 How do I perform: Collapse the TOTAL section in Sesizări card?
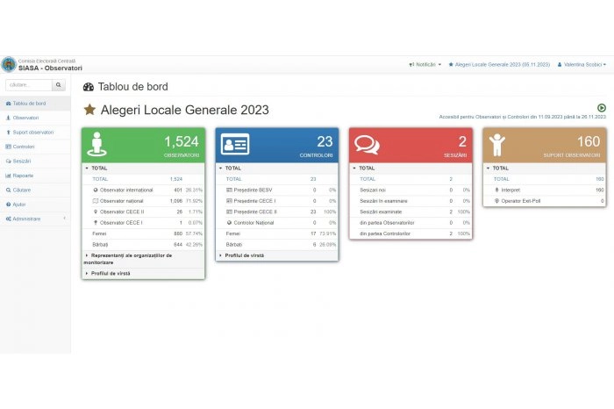367,168
